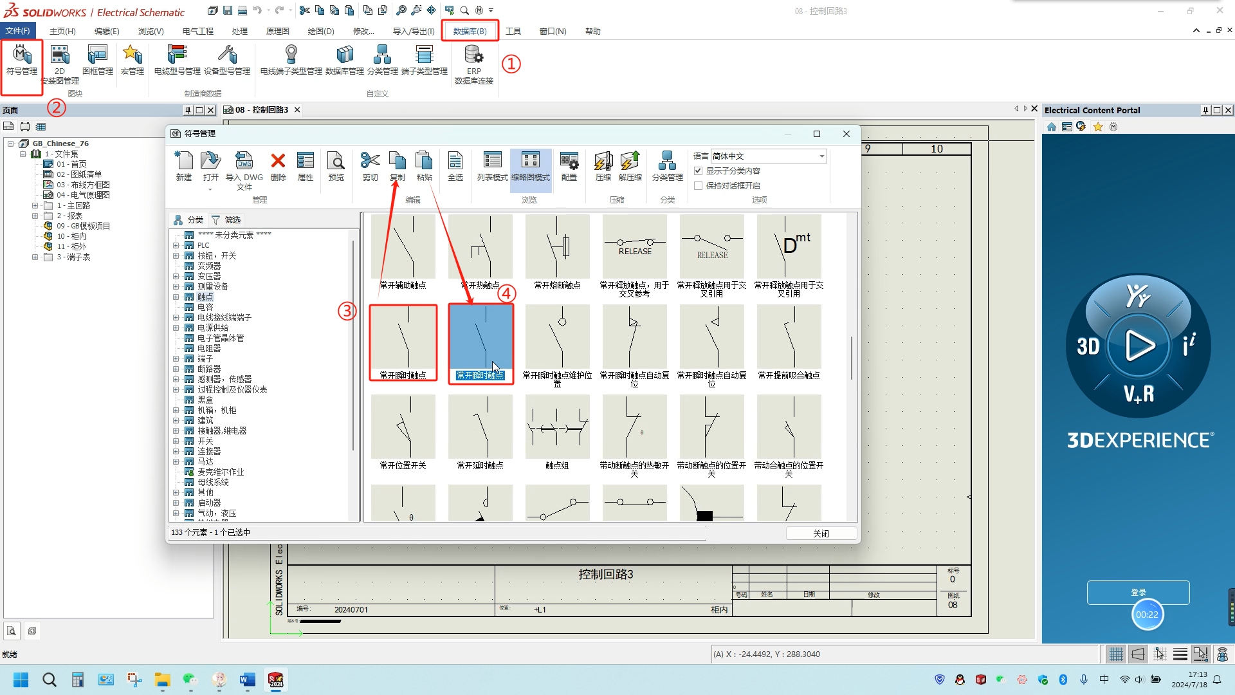This screenshot has width=1235, height=695.
Task: Click 粘贴 in the symbol manager
Action: [x=424, y=167]
